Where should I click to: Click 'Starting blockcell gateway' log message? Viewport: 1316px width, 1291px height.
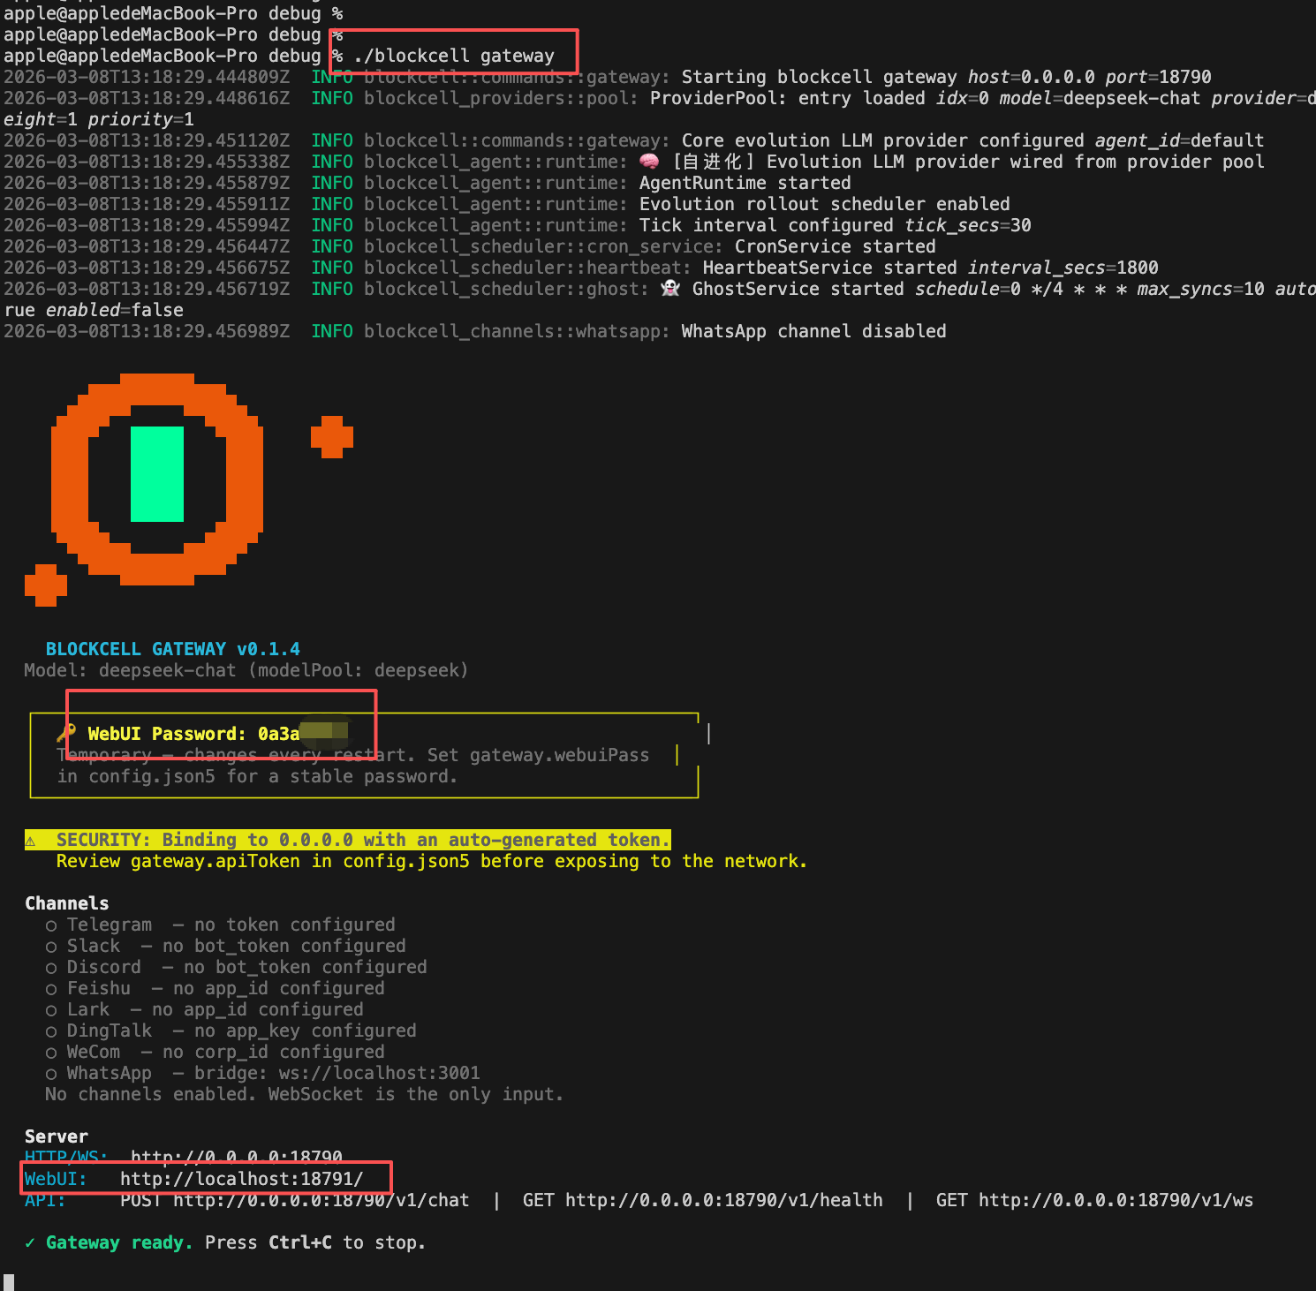click(x=819, y=77)
